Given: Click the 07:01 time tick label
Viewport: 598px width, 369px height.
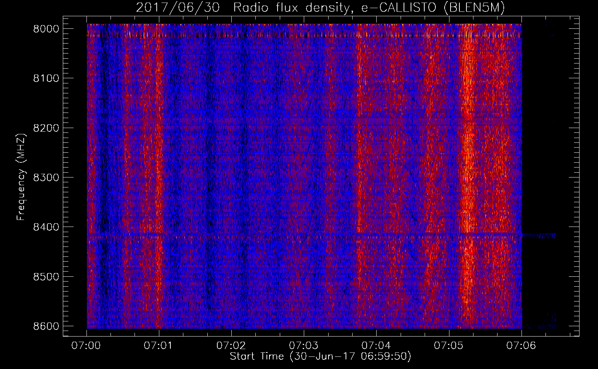Looking at the screenshot, I should (x=159, y=345).
